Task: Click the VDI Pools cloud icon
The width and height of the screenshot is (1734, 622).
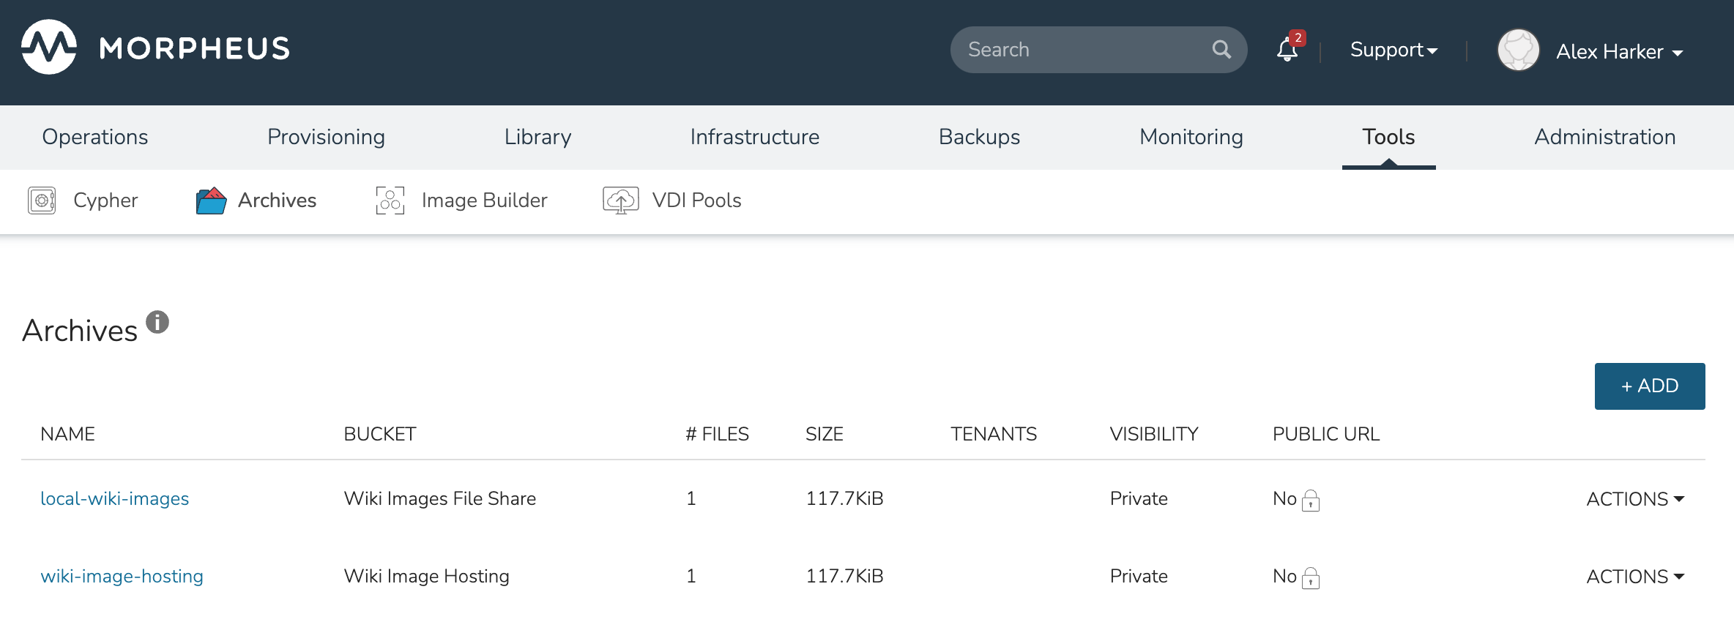Action: 620,201
